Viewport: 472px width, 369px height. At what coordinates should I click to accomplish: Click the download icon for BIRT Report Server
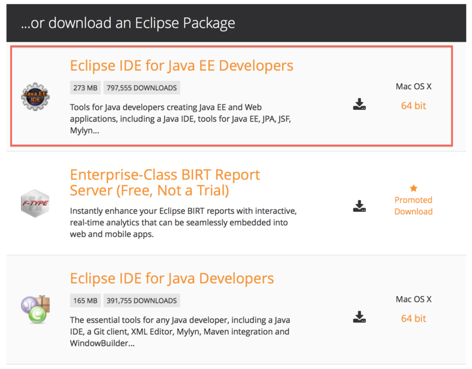(359, 206)
